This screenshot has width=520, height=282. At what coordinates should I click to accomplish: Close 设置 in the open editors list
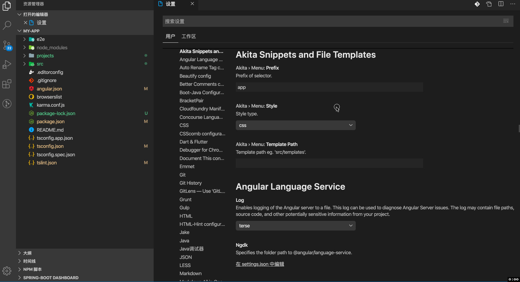click(x=26, y=22)
